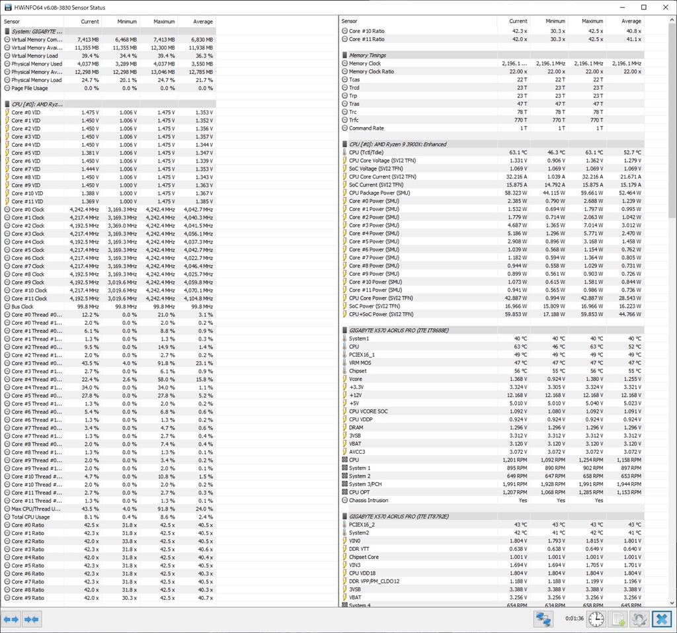Click the fan icon beside CPU OPT
This screenshot has width=677, height=633.
[344, 491]
